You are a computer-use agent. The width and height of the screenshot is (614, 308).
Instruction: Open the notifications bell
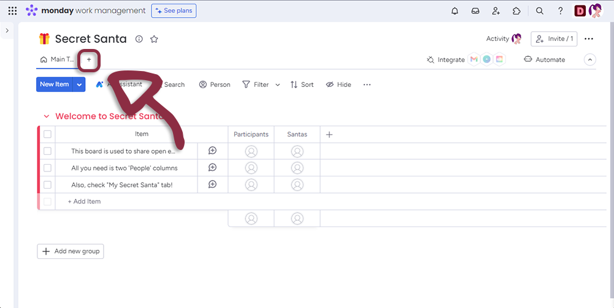455,11
